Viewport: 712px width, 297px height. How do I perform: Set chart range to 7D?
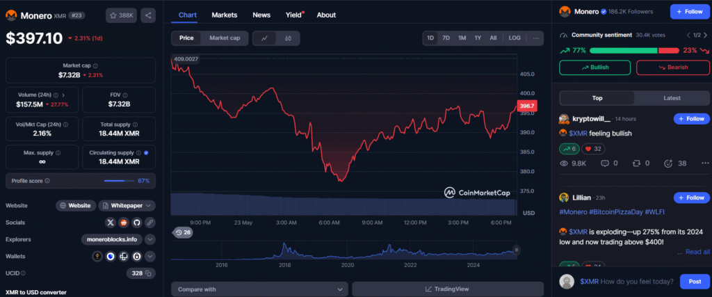tap(446, 38)
